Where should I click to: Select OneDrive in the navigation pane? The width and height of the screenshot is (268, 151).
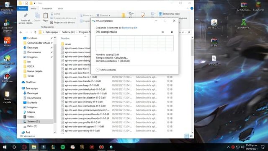tap(31, 82)
